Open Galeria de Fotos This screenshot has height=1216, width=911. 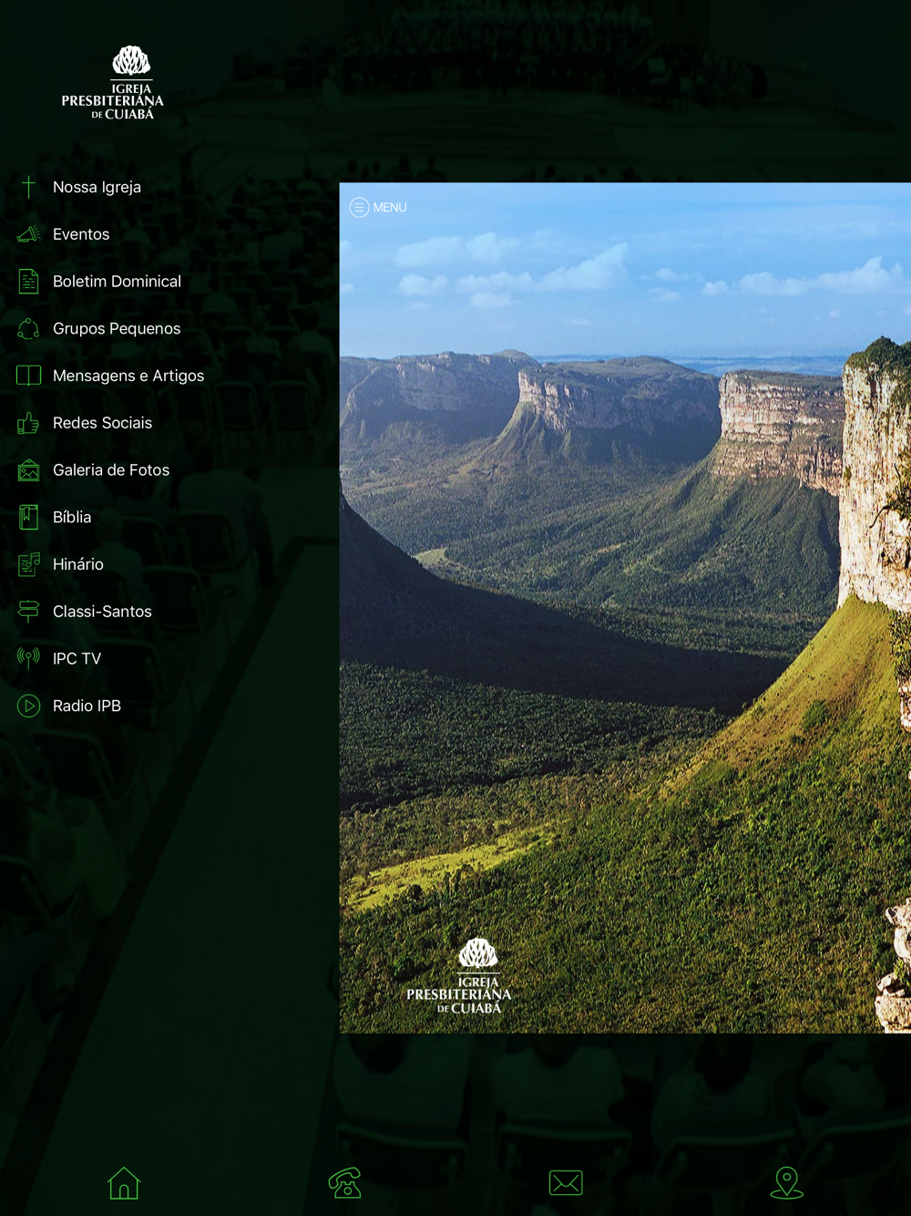(x=111, y=470)
